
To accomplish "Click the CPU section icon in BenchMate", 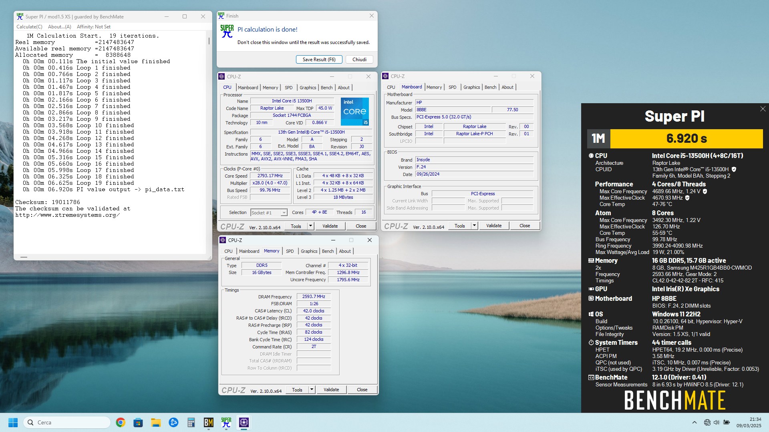I will click(x=591, y=156).
